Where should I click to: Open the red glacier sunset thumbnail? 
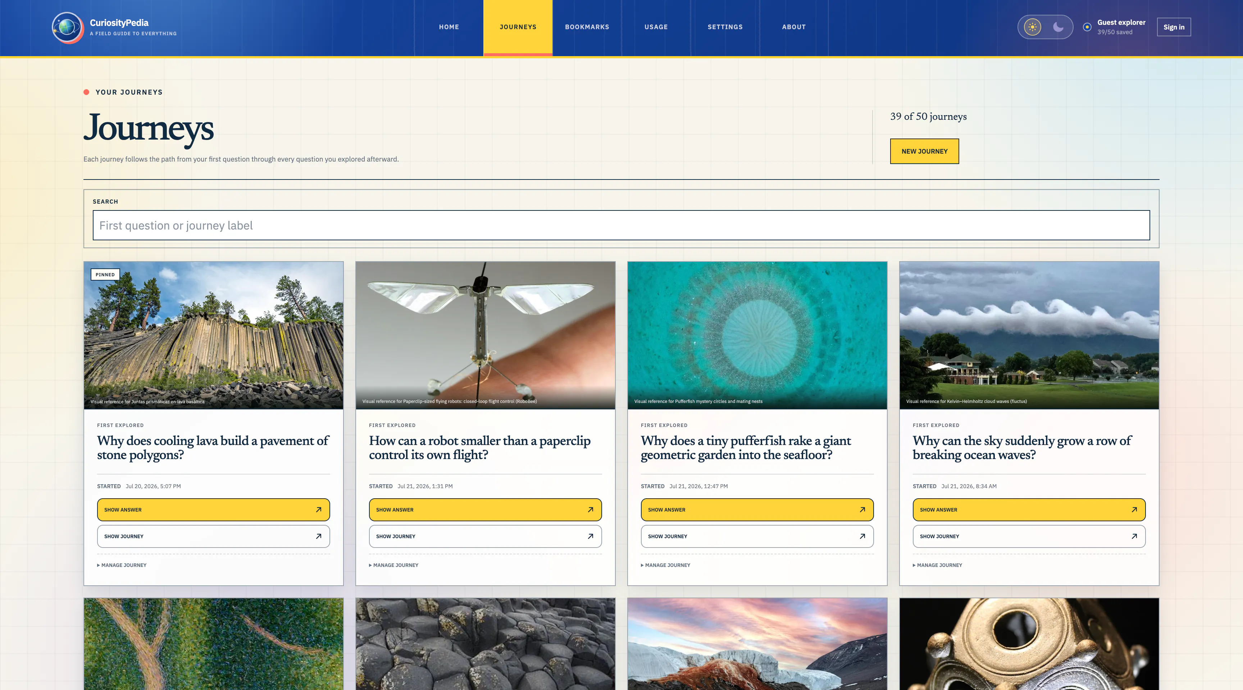pos(757,644)
